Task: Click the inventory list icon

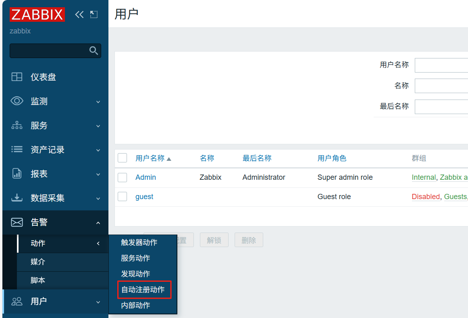Action: point(17,150)
